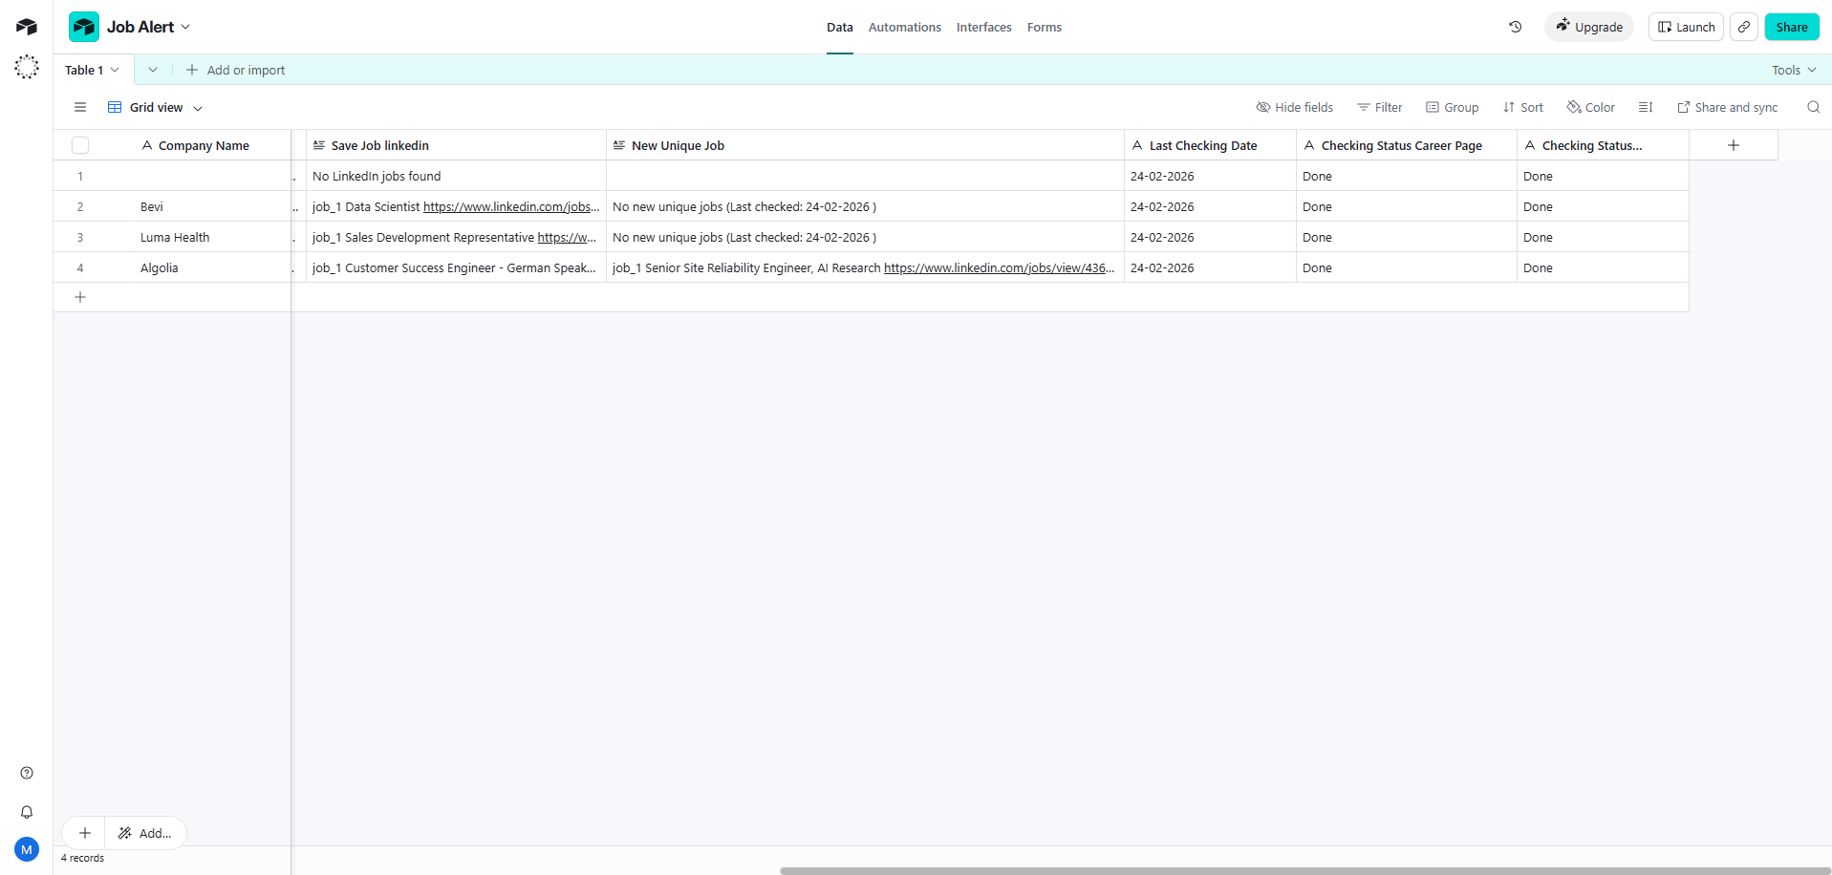Viewport: 1832px width, 875px height.
Task: Open the search within view icon
Action: pyautogui.click(x=1813, y=107)
